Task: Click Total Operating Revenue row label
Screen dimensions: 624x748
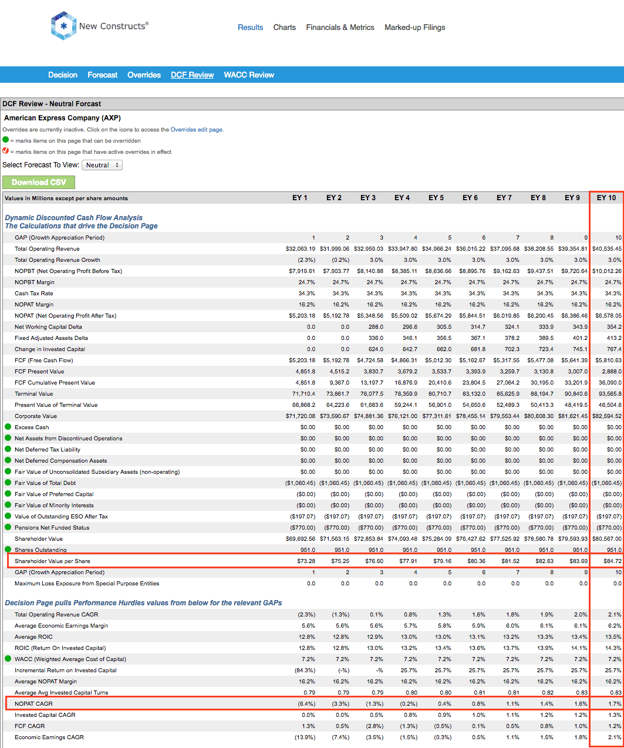Action: click(47, 248)
